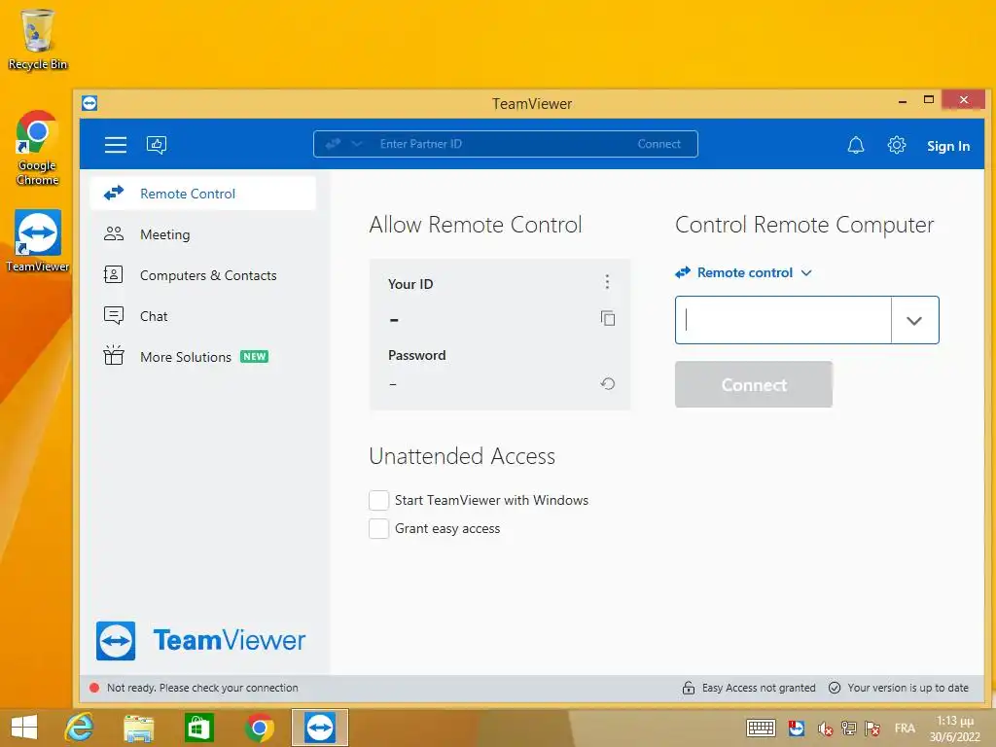This screenshot has width=996, height=747.
Task: Open Chrome from the taskbar
Action: (x=259, y=728)
